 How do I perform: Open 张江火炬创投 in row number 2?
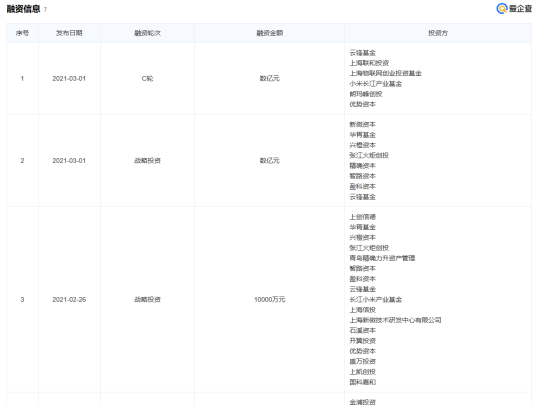pyautogui.click(x=369, y=155)
